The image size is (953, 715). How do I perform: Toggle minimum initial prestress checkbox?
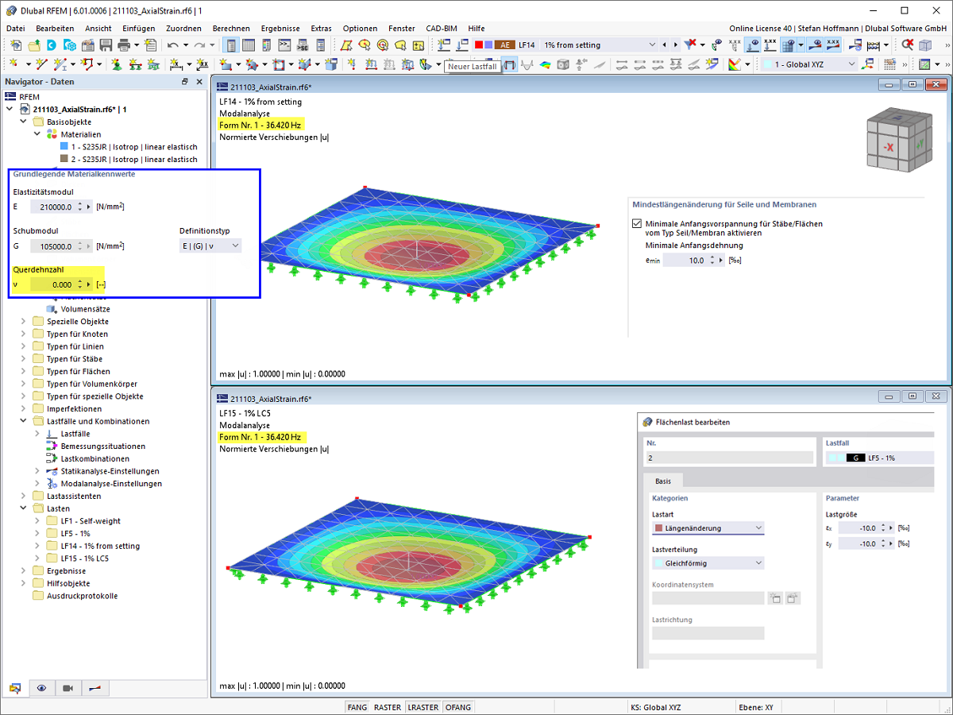point(637,224)
